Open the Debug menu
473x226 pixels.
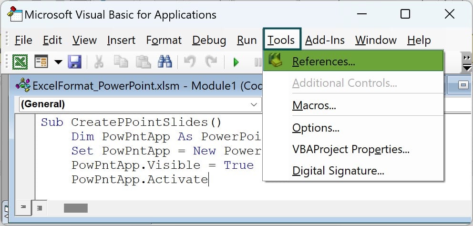[x=209, y=40]
